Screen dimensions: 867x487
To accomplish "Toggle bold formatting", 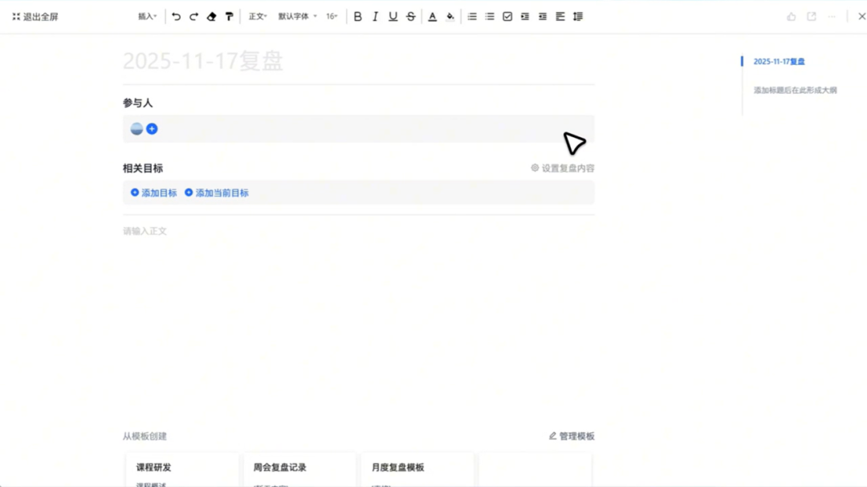I will 358,17.
